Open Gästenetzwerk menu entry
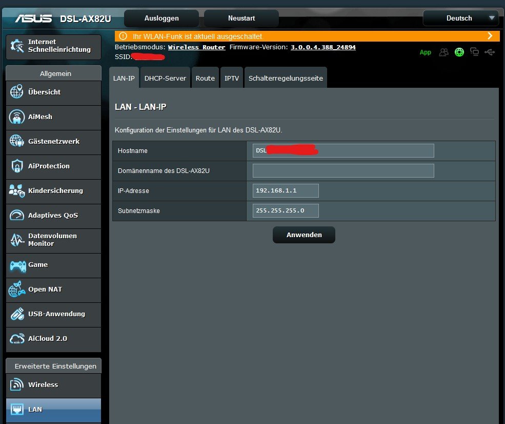The image size is (505, 424). click(x=53, y=142)
